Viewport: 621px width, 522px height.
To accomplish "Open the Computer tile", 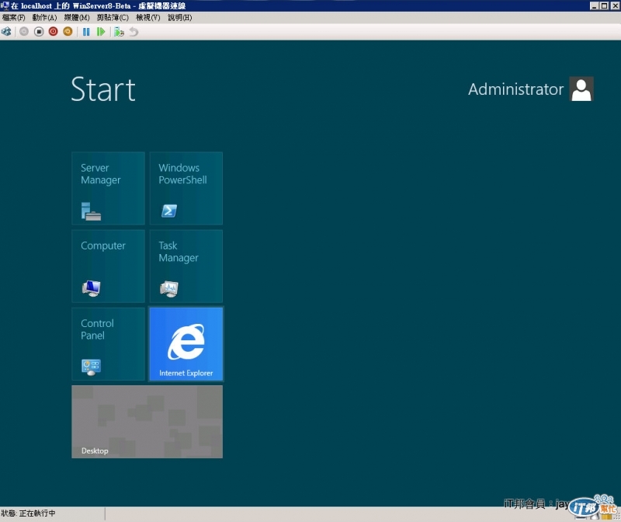I will pyautogui.click(x=108, y=266).
